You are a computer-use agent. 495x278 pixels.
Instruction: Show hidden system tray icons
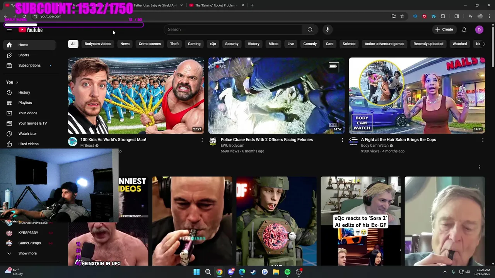coord(445,272)
